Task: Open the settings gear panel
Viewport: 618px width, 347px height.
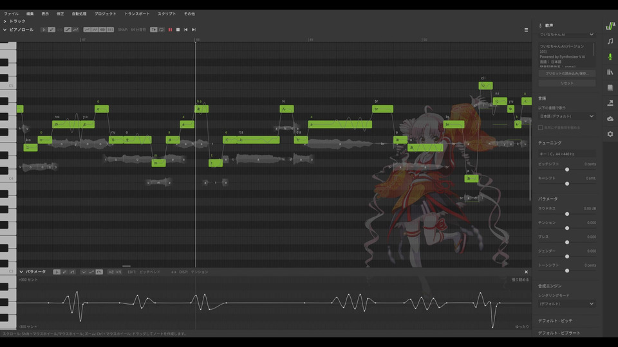Action: click(x=610, y=134)
